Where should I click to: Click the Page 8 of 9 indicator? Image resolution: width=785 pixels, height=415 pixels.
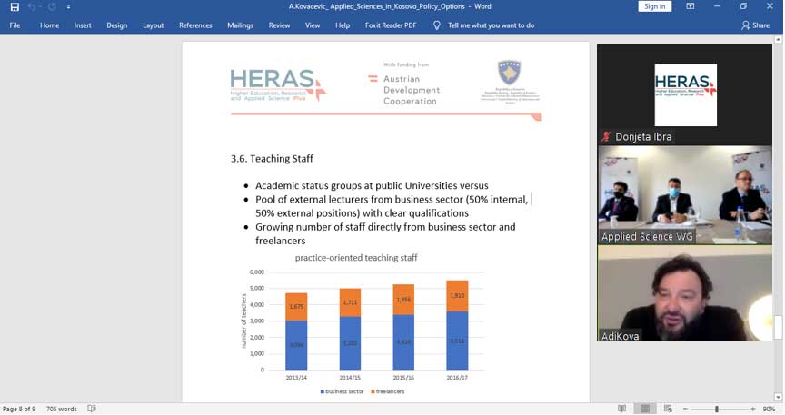tap(19, 409)
